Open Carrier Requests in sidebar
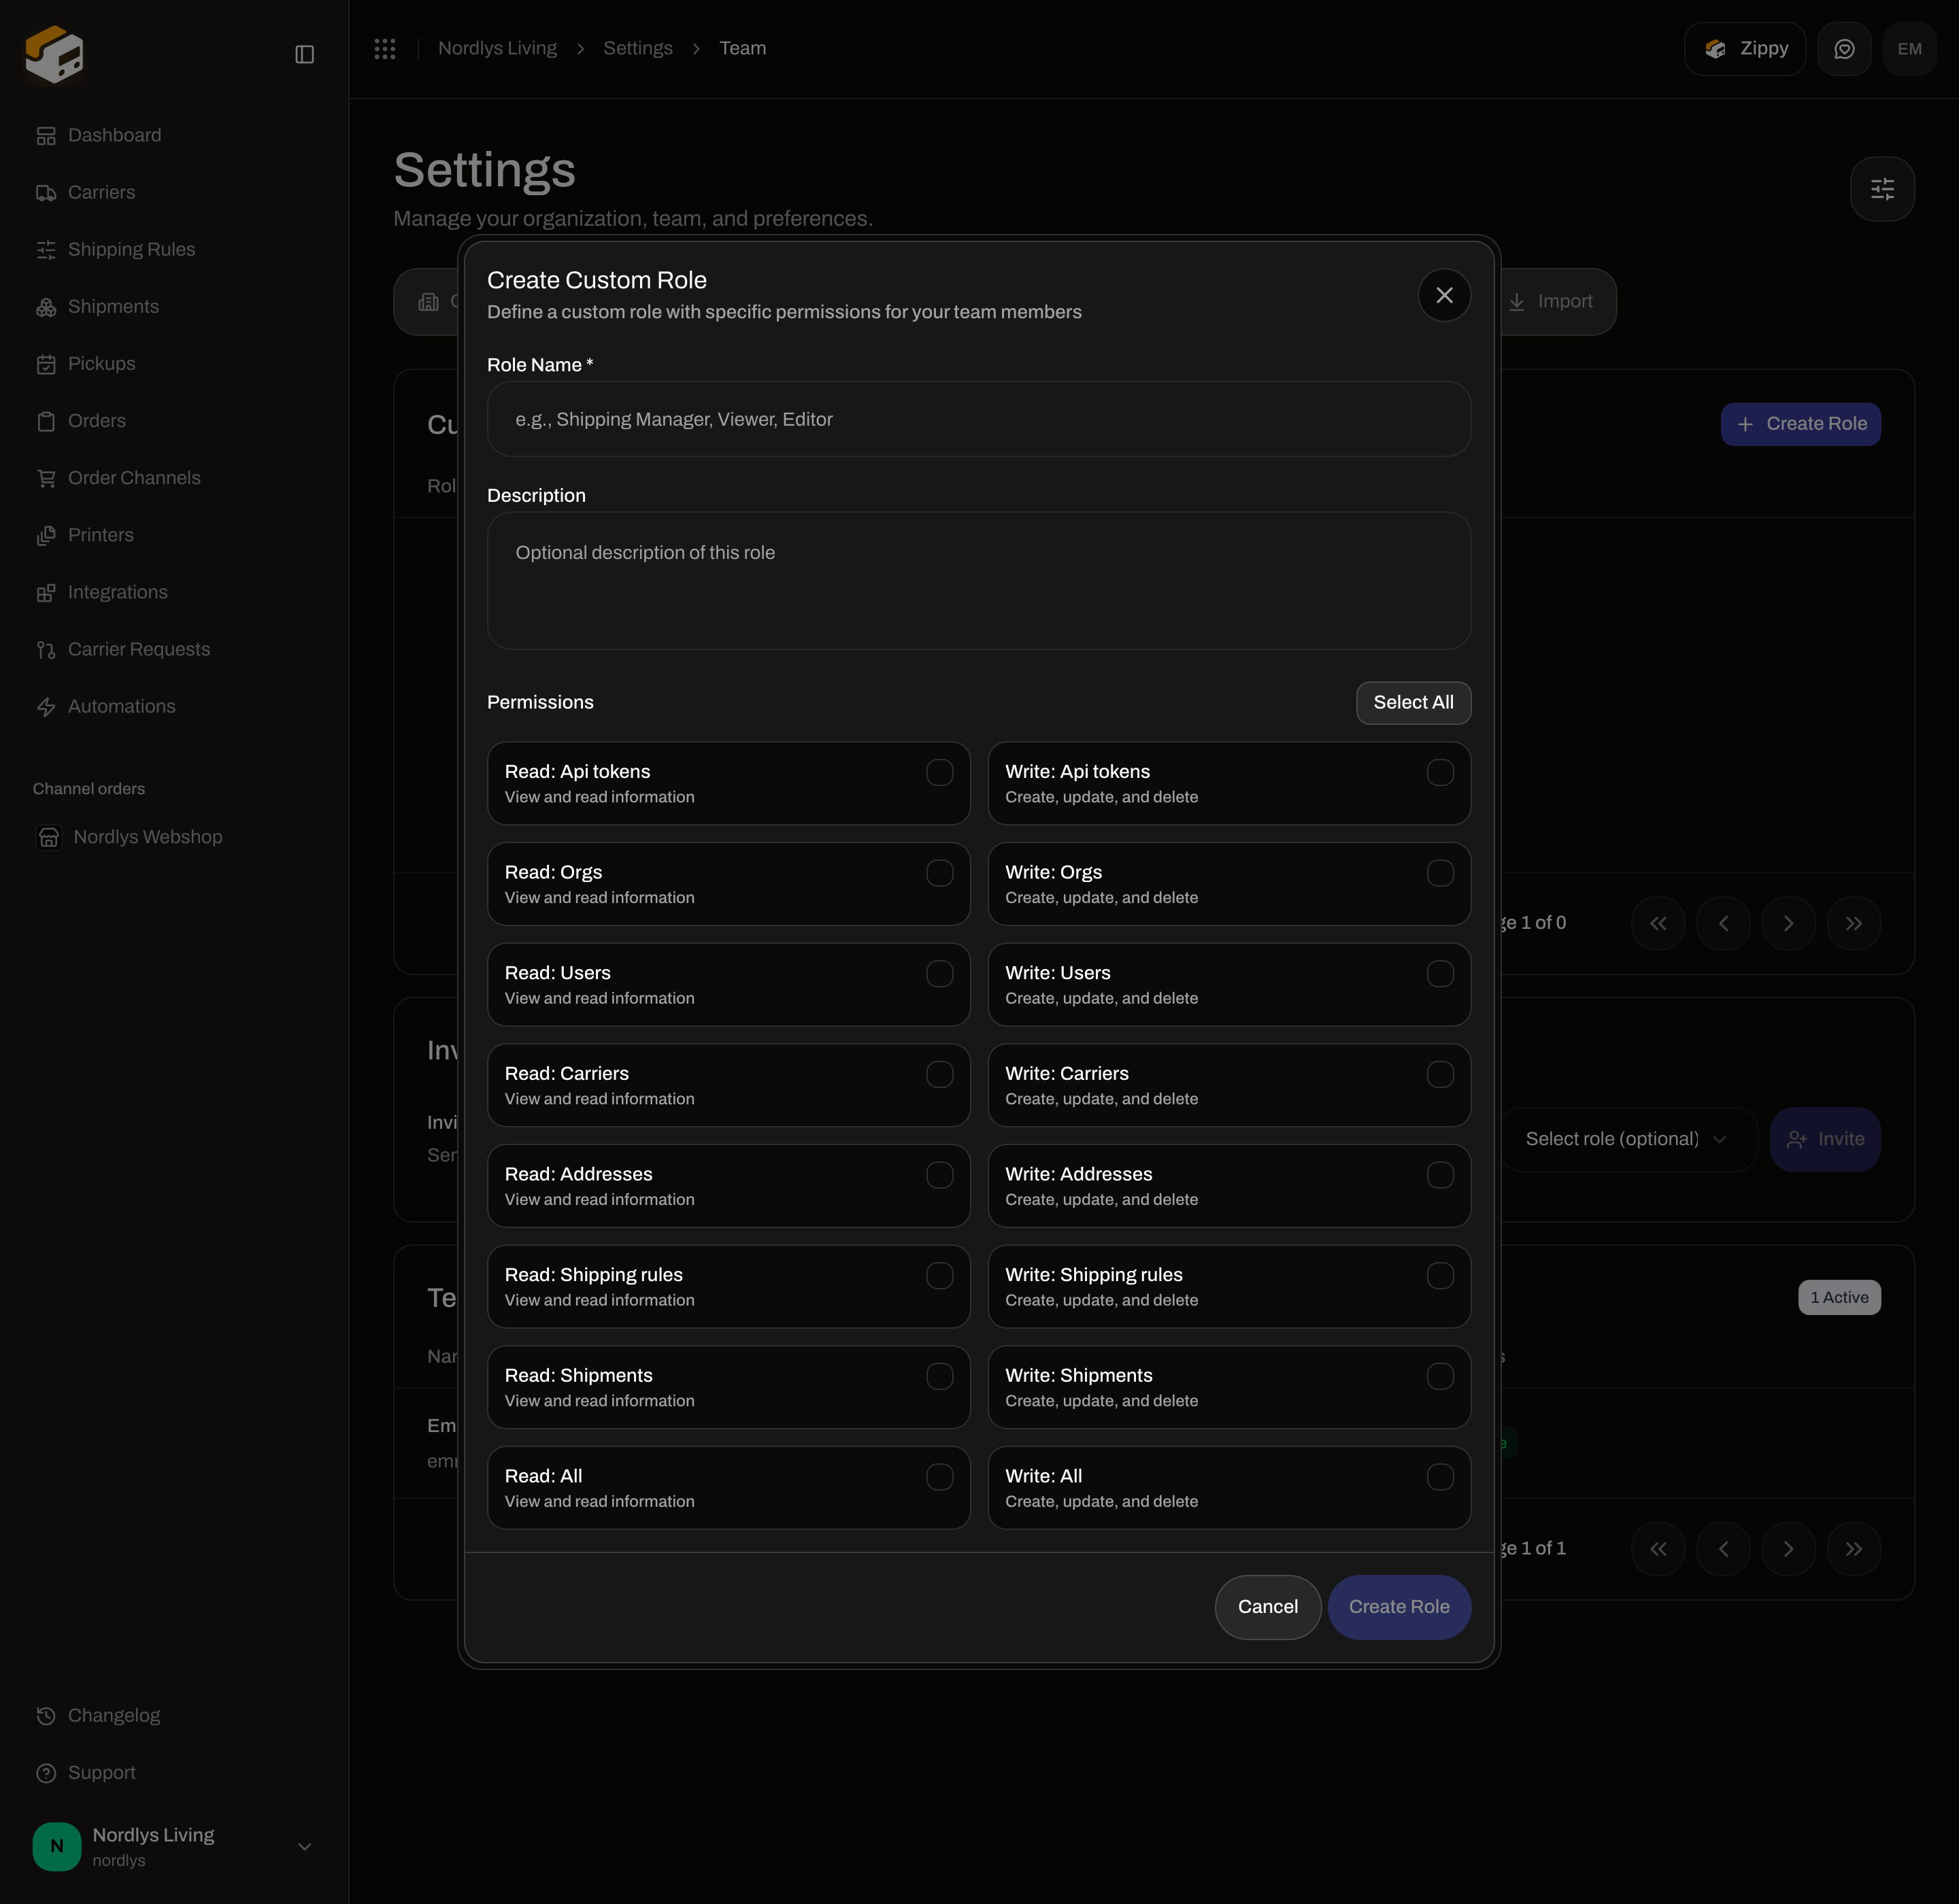The image size is (1959, 1904). [122, 649]
